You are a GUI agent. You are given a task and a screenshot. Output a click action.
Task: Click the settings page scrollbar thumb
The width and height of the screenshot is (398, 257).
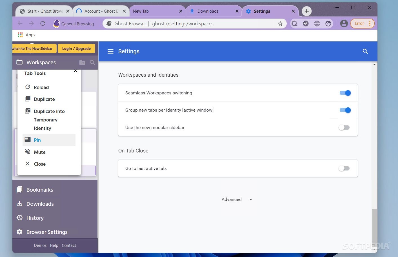coord(374,228)
